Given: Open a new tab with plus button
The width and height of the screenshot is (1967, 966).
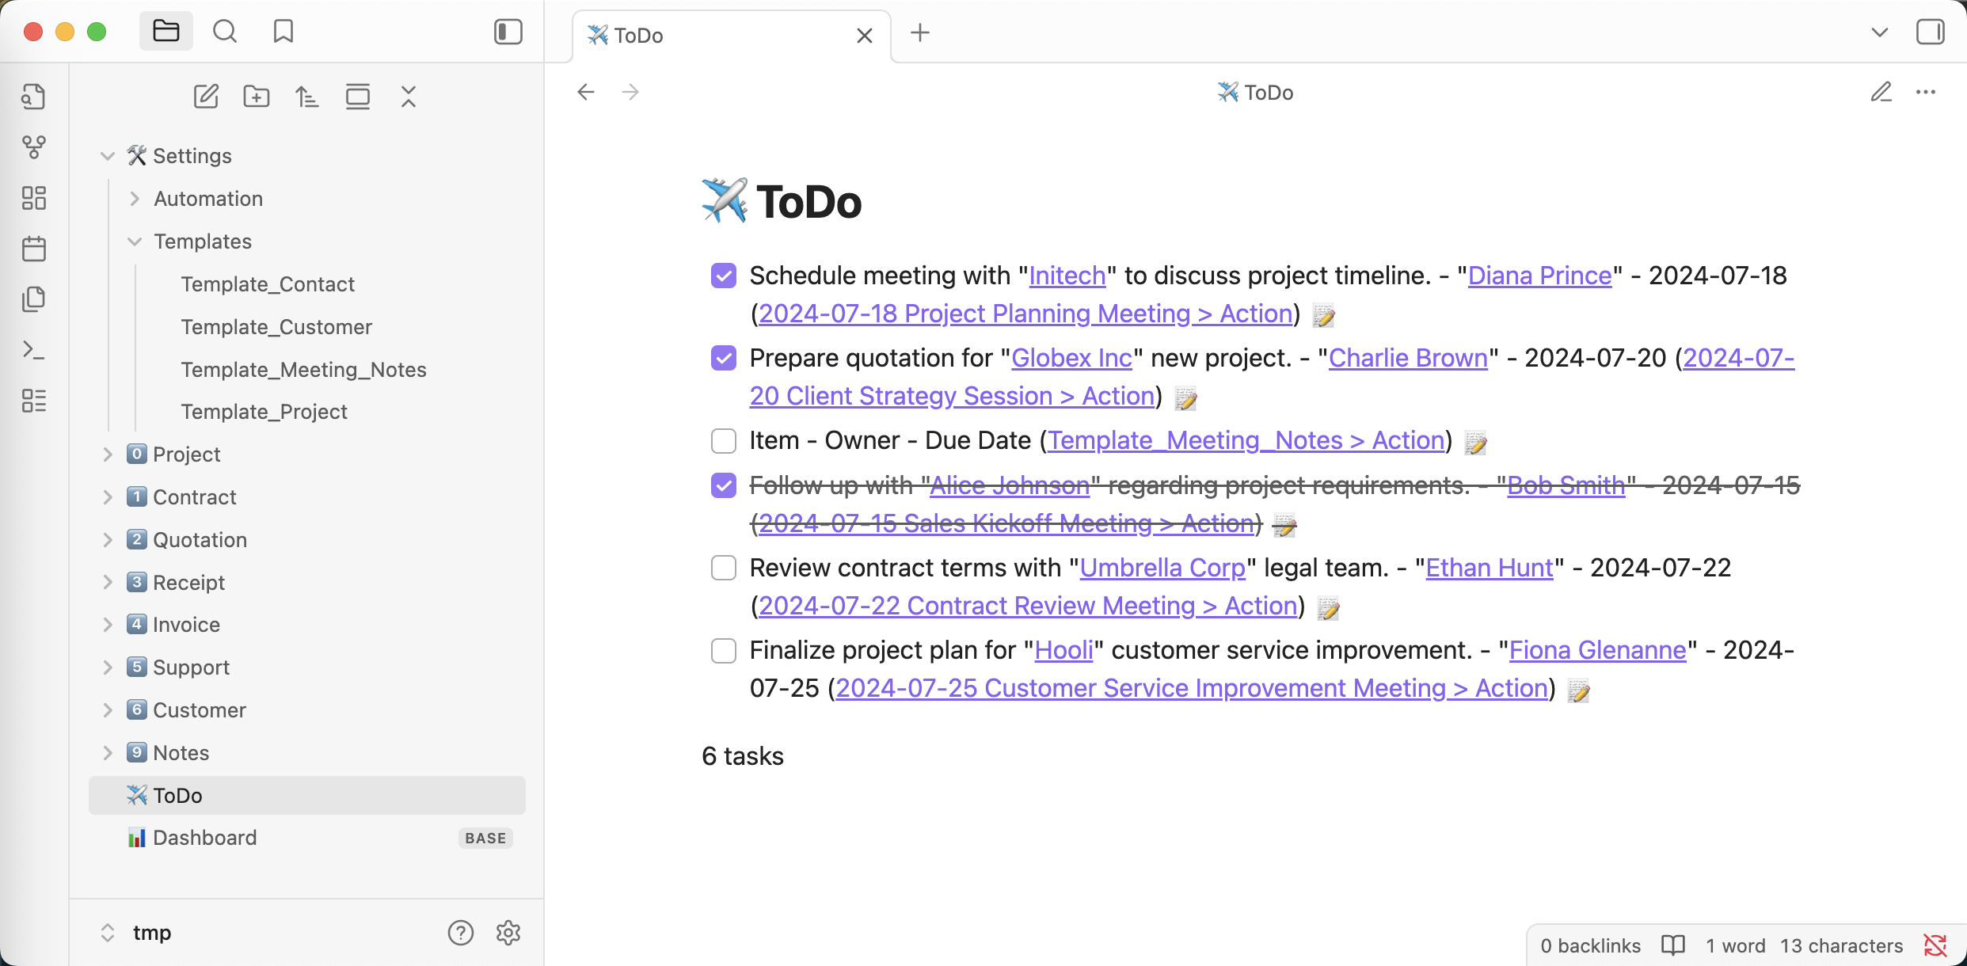Looking at the screenshot, I should [x=920, y=33].
